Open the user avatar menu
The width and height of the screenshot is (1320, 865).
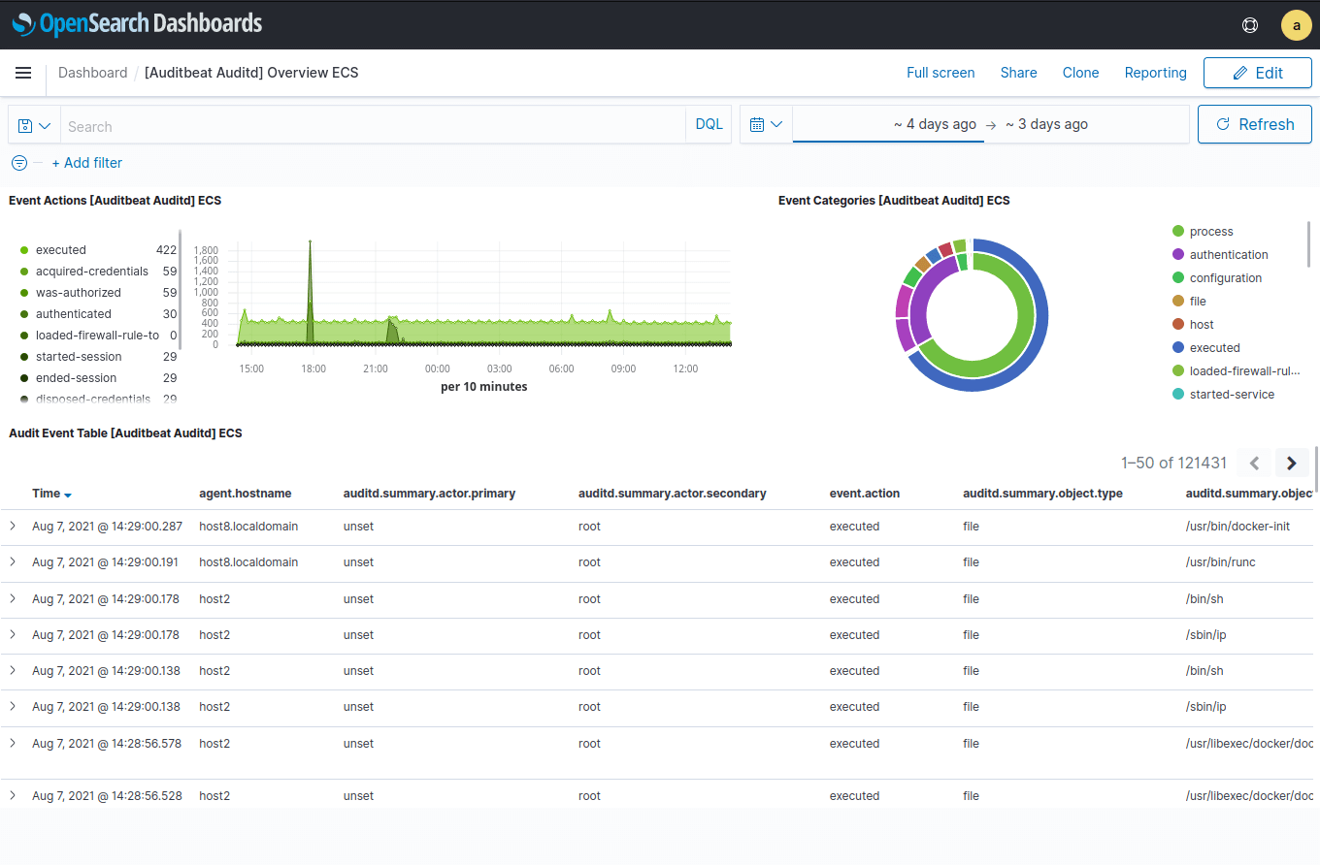point(1297,24)
